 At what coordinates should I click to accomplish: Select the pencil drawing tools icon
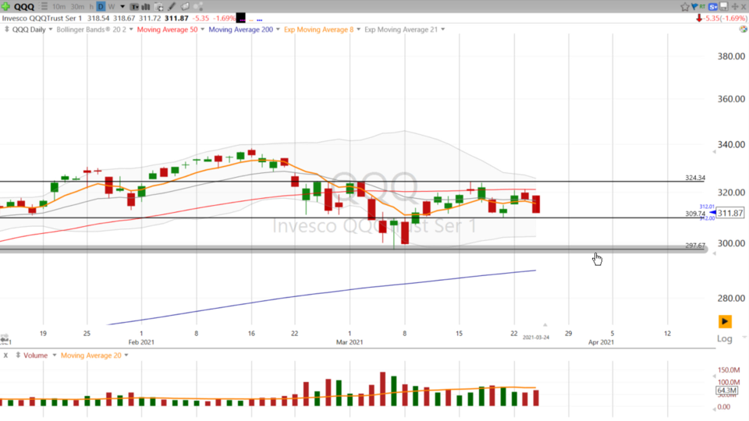[x=172, y=7]
